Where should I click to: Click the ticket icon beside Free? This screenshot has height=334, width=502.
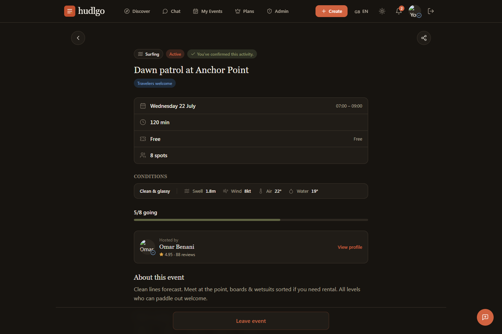pos(143,139)
